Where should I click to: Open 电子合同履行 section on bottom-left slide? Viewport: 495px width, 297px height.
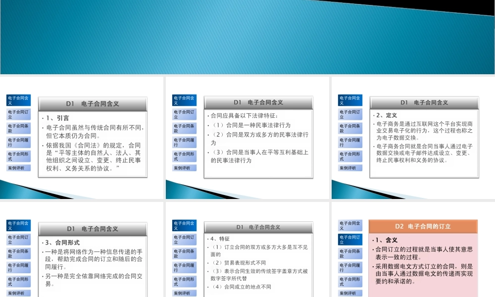tap(20, 266)
